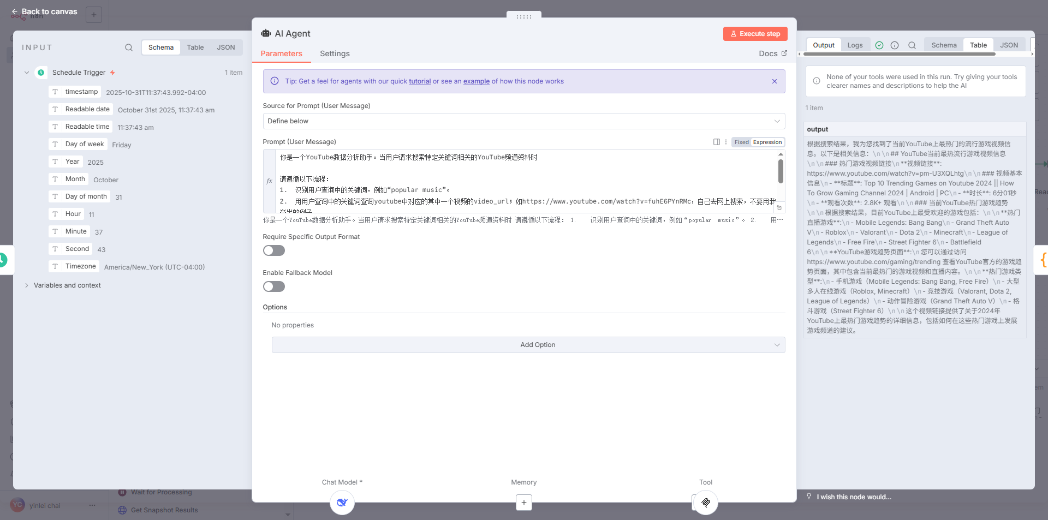Open the example link in the tip

[477, 81]
